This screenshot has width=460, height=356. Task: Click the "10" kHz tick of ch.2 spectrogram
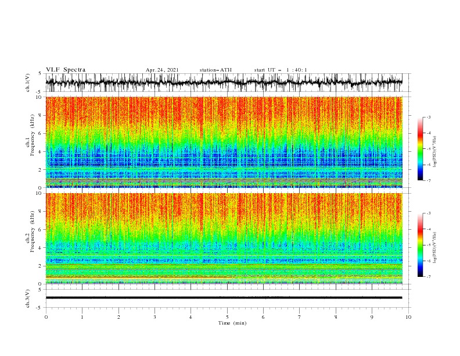point(39,193)
